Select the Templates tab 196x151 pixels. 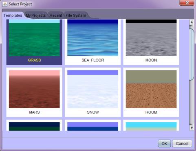13,15
